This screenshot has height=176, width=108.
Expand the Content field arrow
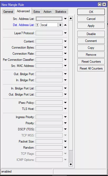coord(65,41)
